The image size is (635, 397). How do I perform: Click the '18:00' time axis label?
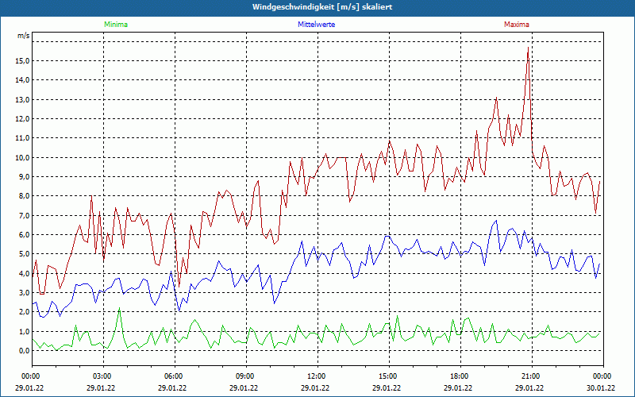(461, 376)
